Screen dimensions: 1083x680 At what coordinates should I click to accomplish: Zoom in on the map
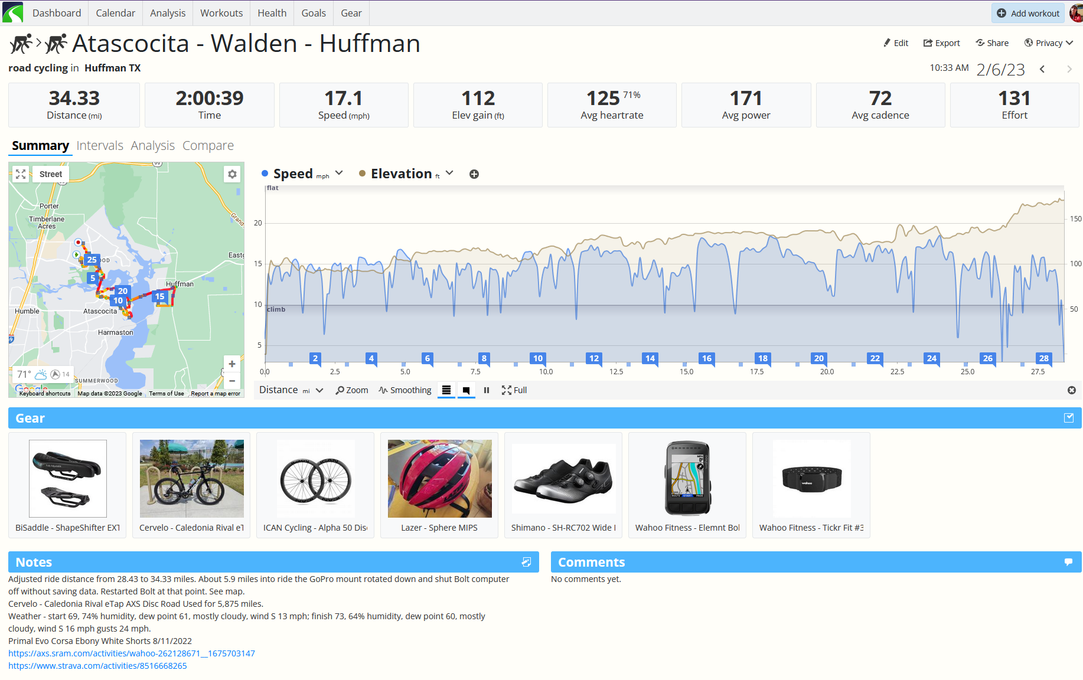point(232,364)
